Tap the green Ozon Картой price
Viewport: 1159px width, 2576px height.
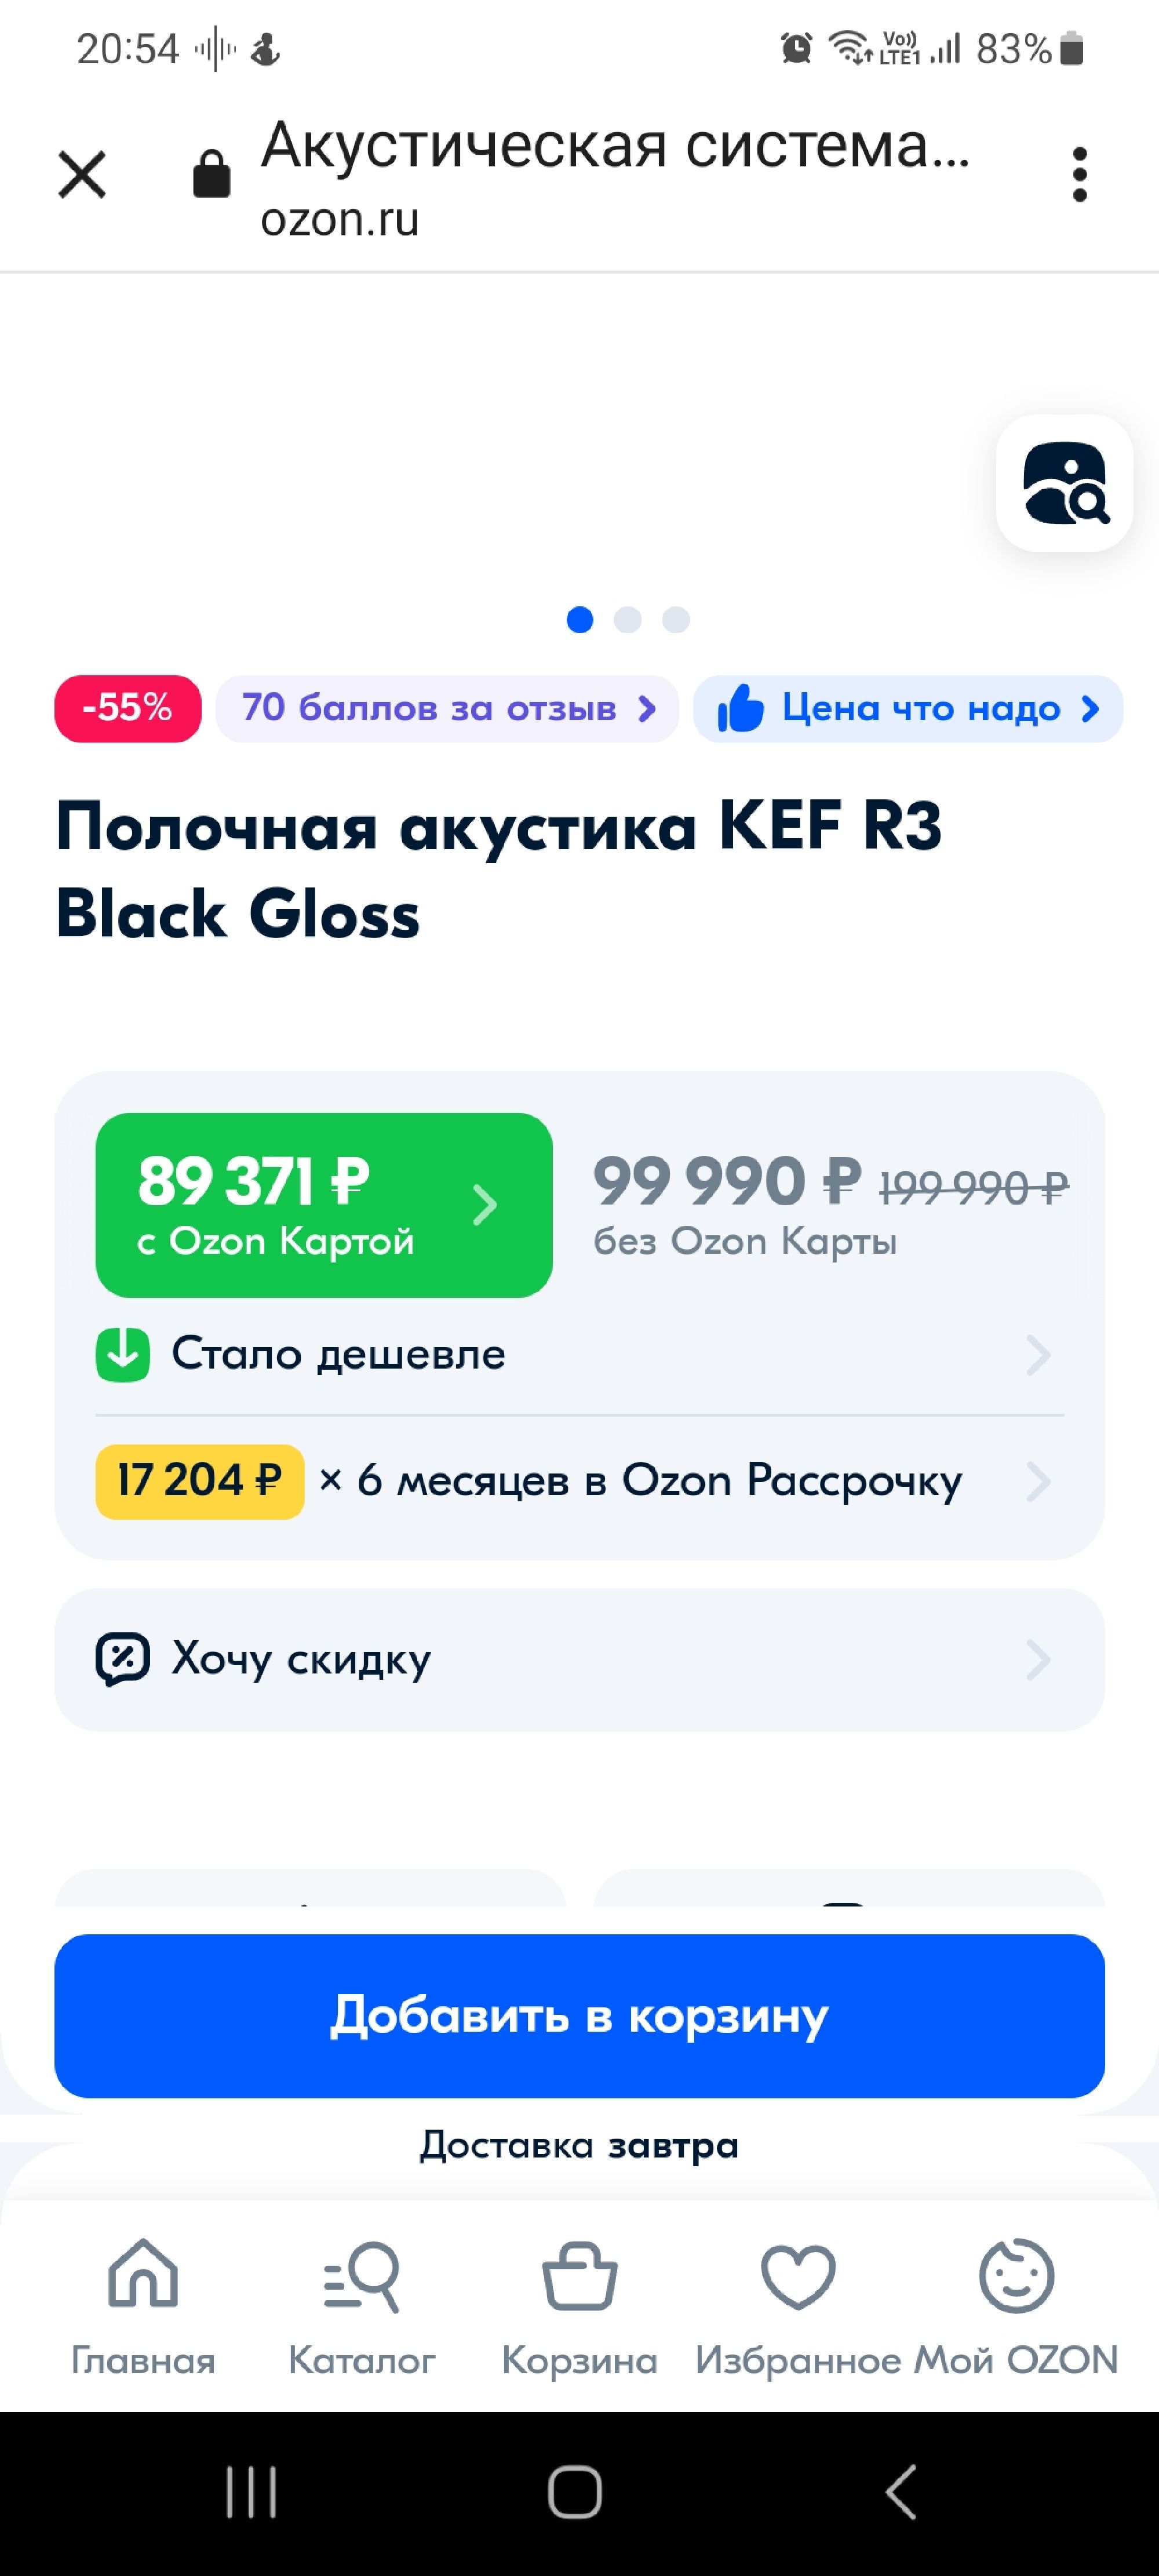coord(323,1205)
